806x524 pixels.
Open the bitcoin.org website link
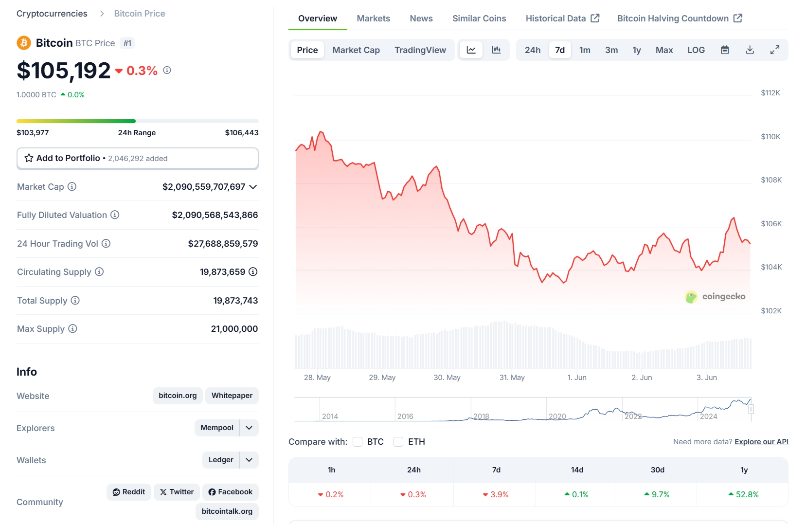coord(178,396)
